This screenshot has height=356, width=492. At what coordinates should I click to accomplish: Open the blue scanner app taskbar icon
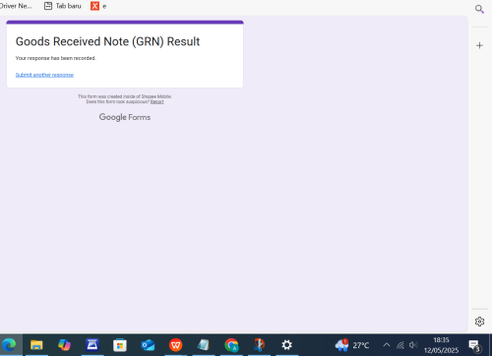pyautogui.click(x=92, y=345)
